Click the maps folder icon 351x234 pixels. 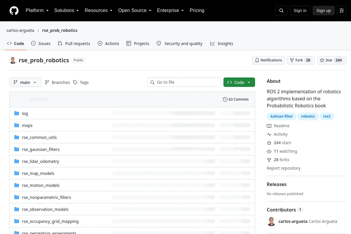(17, 125)
